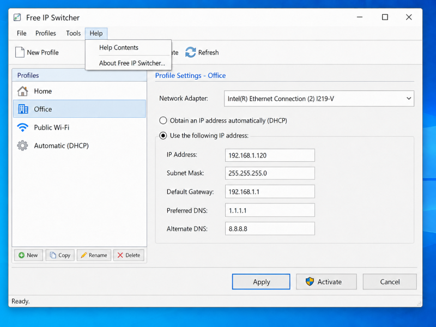Click the Preferred DNS field
The width and height of the screenshot is (436, 327).
[x=270, y=210]
